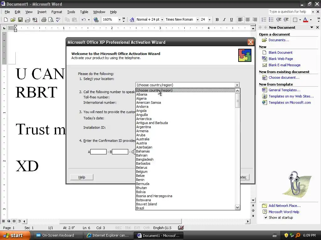Click the Undo arrow icon
Image resolution: width=321 pixels, height=240 pixels.
pos(83,20)
